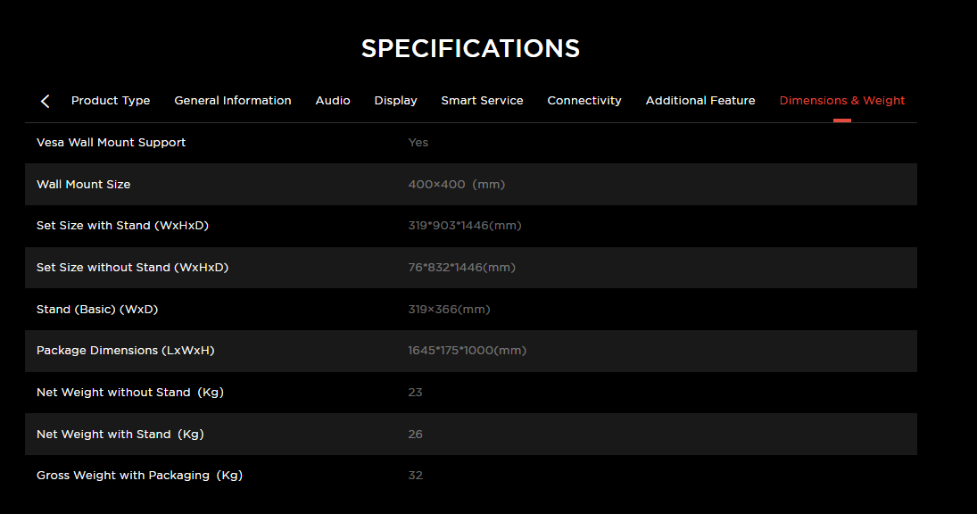
Task: View the Additional Feature tab
Action: tap(700, 101)
